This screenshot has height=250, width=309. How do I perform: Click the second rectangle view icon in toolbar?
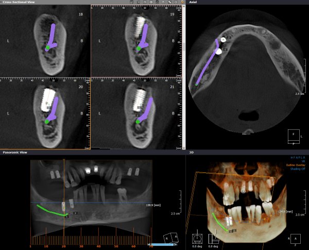click(x=151, y=2)
